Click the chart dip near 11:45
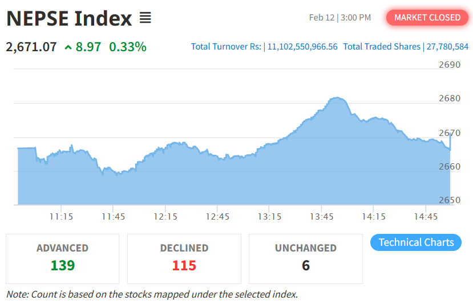 tap(118, 174)
